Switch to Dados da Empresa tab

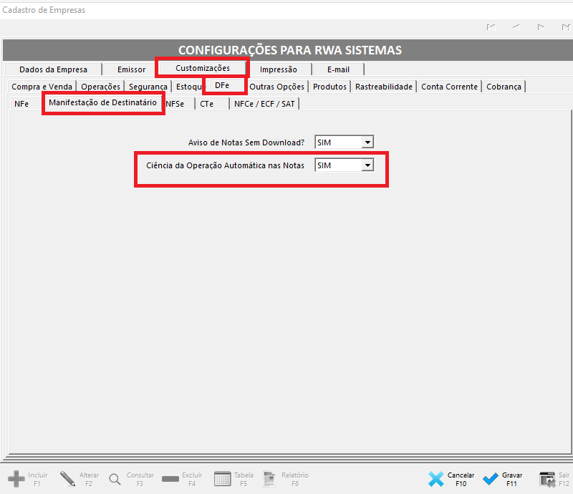click(x=53, y=69)
